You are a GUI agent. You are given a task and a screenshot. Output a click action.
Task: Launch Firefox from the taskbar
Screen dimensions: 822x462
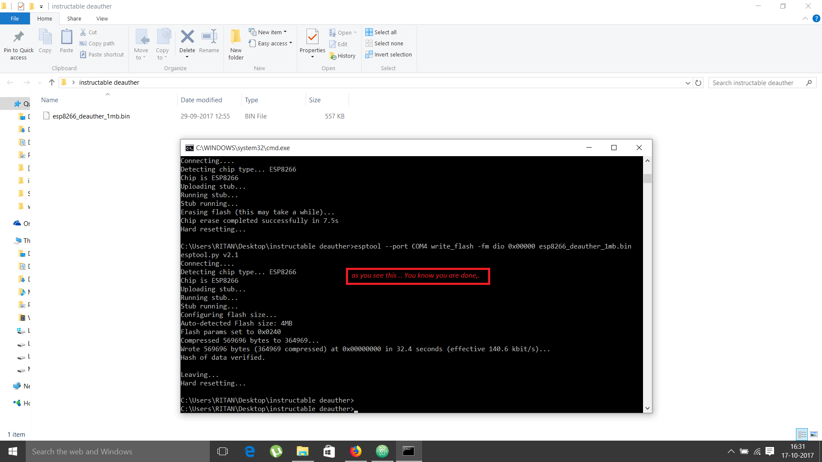[x=356, y=451]
